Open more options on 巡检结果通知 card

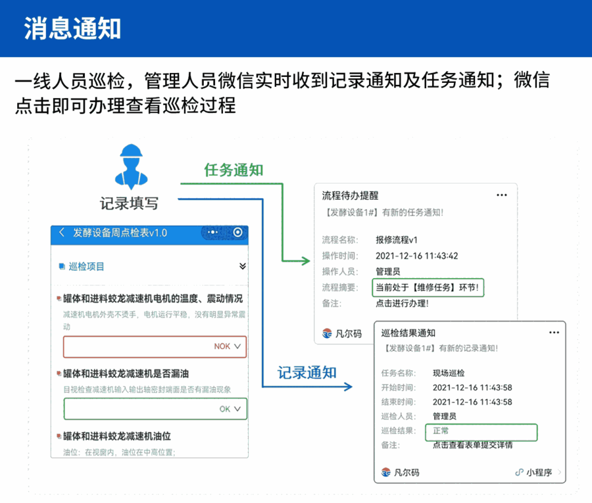click(x=550, y=333)
